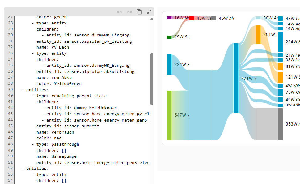The width and height of the screenshot is (300, 184).
Task: Click the orange 81W node box
Action: point(280,66)
